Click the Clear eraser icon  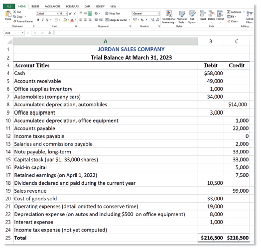point(229,21)
